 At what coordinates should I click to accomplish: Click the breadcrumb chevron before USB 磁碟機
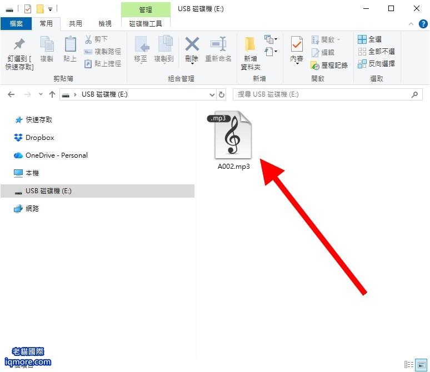(75, 95)
